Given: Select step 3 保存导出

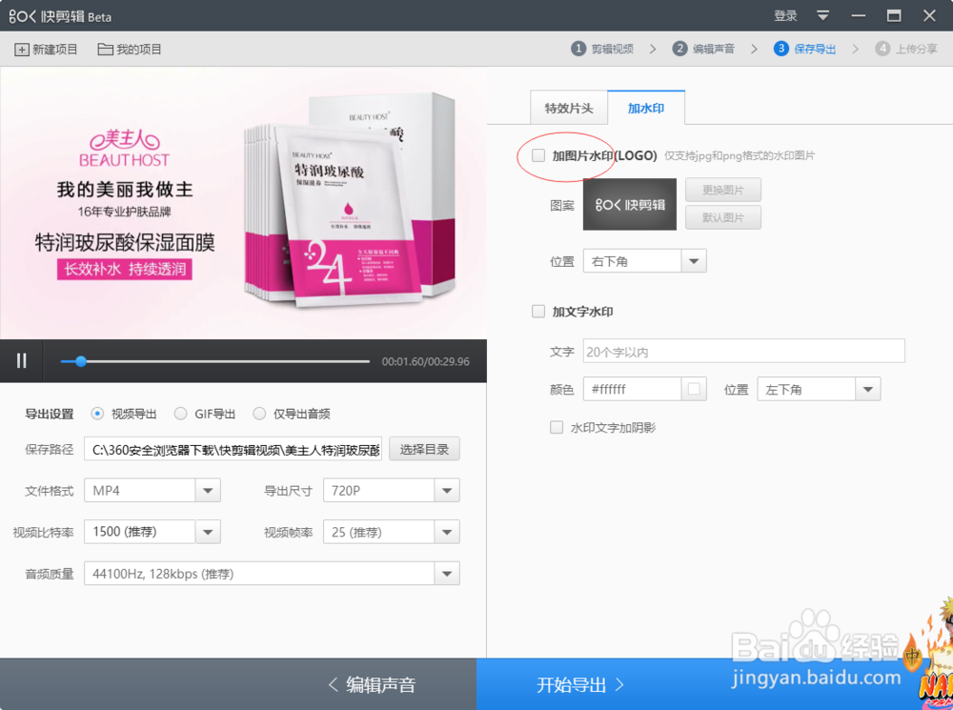Looking at the screenshot, I should [x=804, y=49].
